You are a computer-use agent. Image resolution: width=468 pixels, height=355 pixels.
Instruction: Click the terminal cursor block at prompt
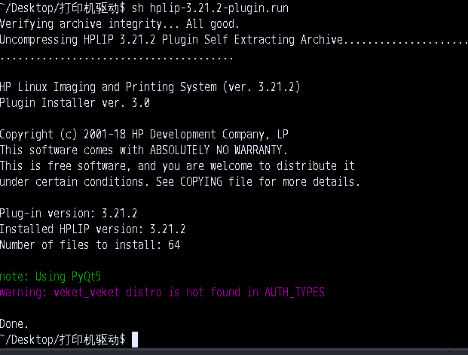135,339
